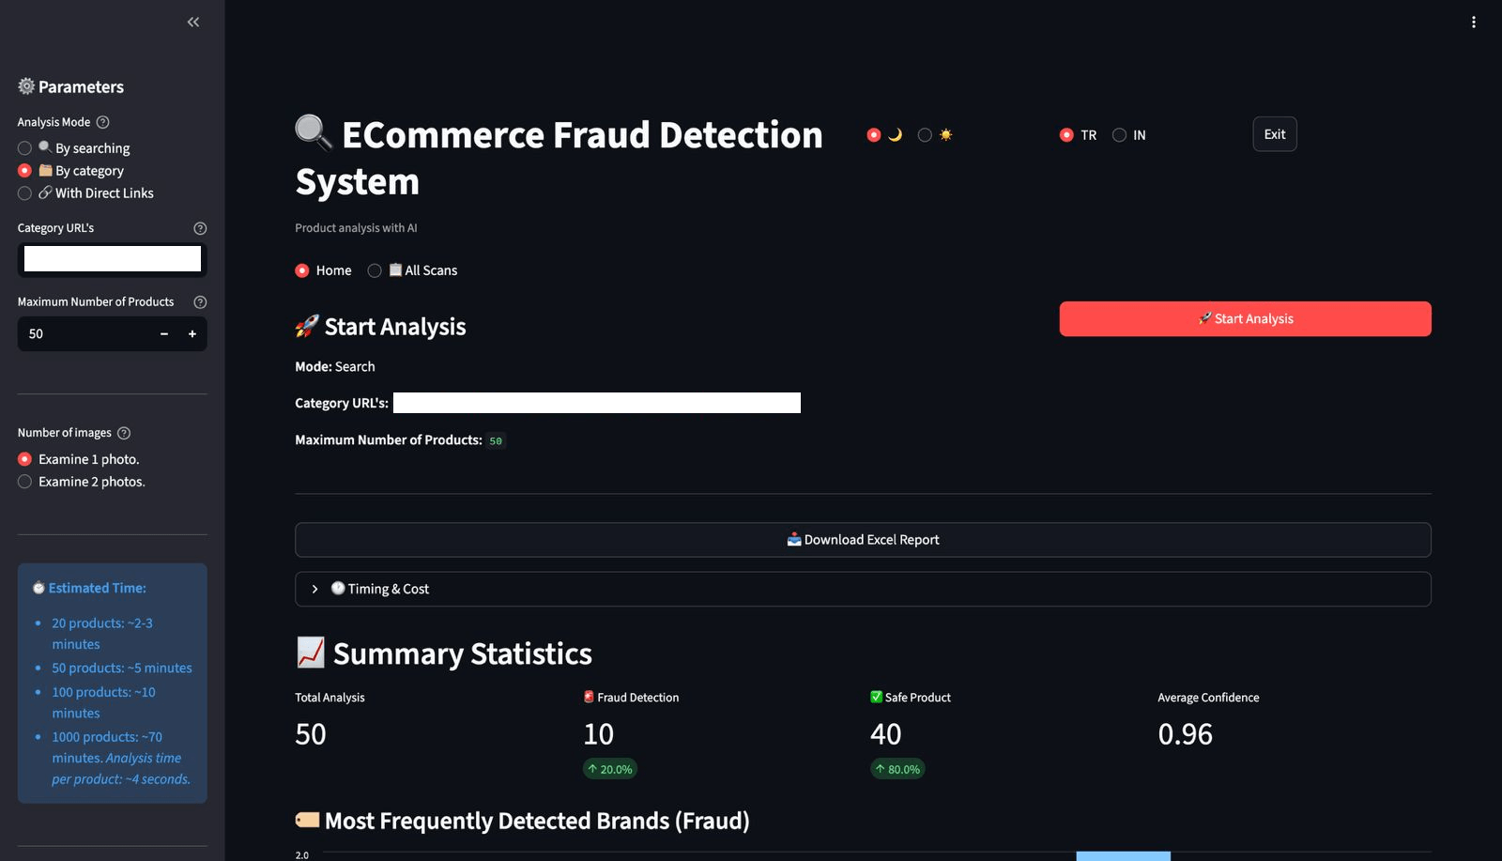Open the three-dot options menu
Screen dimensions: 1502x861
[1473, 21]
